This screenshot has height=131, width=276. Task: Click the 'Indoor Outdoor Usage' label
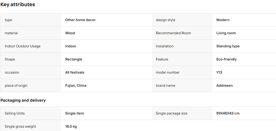(23, 46)
